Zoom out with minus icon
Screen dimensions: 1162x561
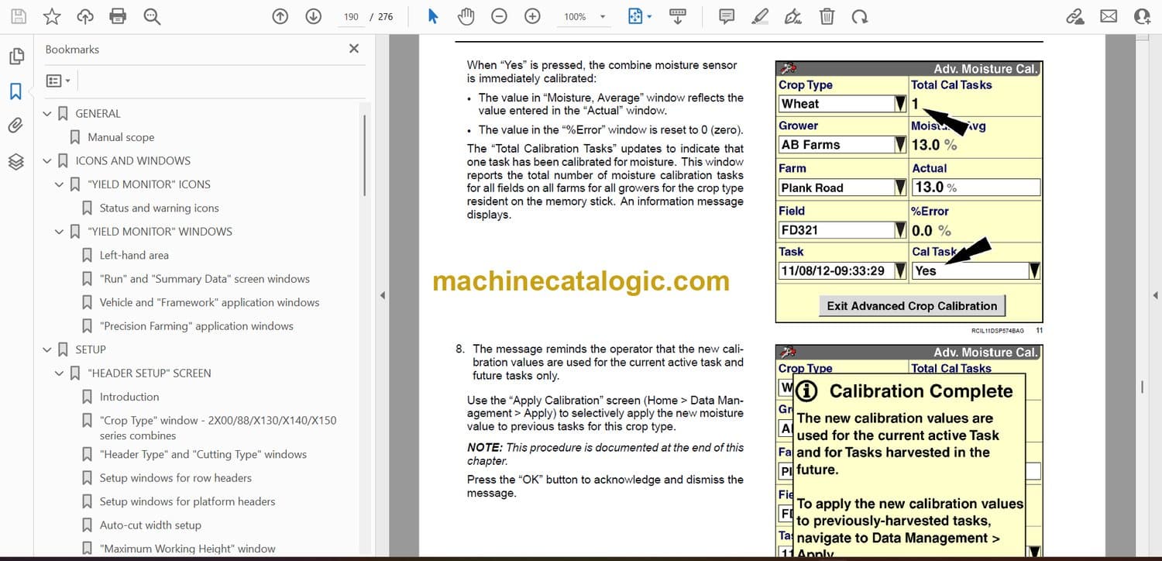point(500,16)
